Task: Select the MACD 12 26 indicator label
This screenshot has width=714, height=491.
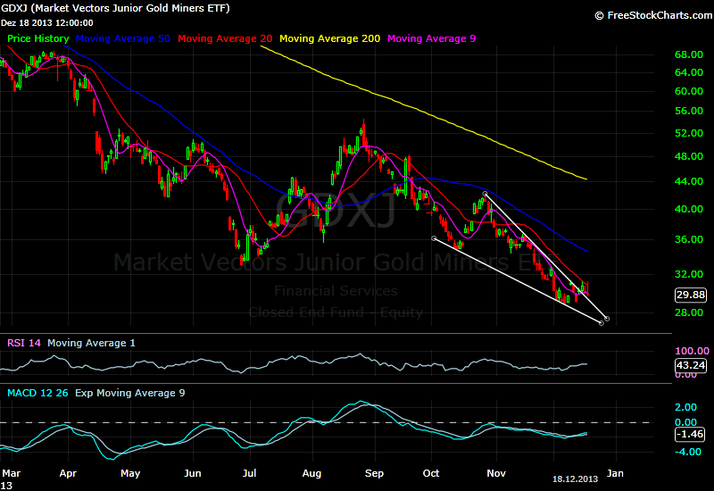Action: 37,393
